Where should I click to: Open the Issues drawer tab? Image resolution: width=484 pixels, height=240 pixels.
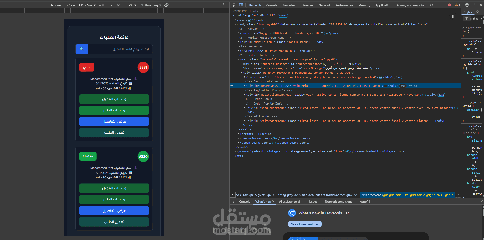[313, 202]
